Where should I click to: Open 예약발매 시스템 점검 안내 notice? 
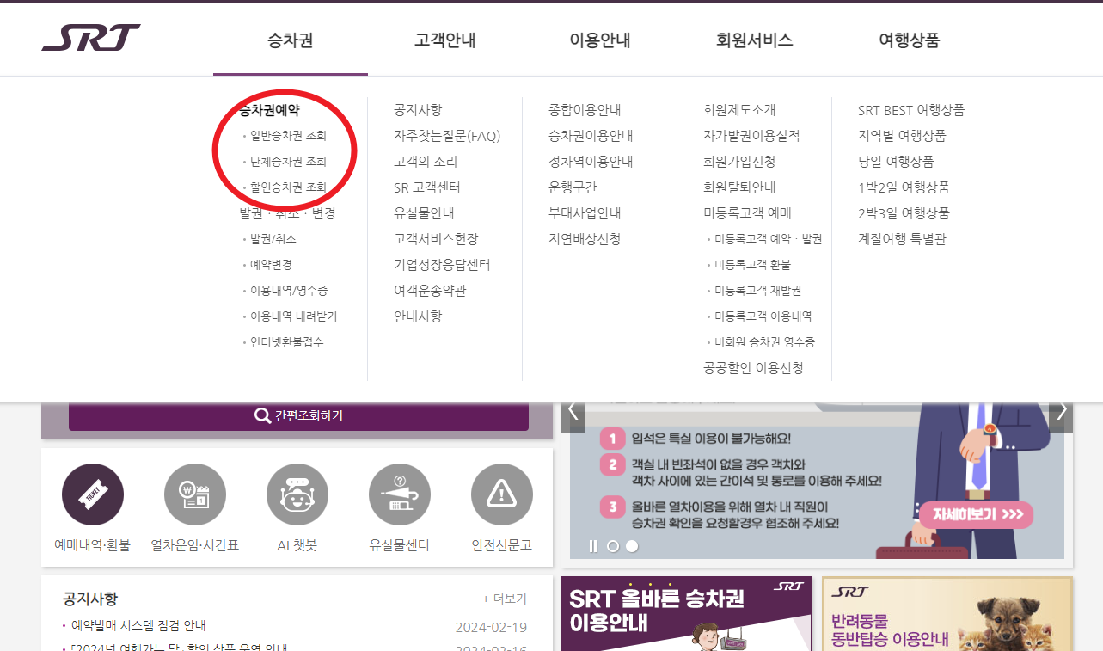tap(138, 625)
